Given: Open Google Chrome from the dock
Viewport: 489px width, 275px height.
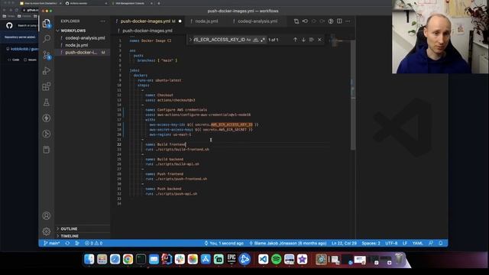Looking at the screenshot, I should click(128, 259).
